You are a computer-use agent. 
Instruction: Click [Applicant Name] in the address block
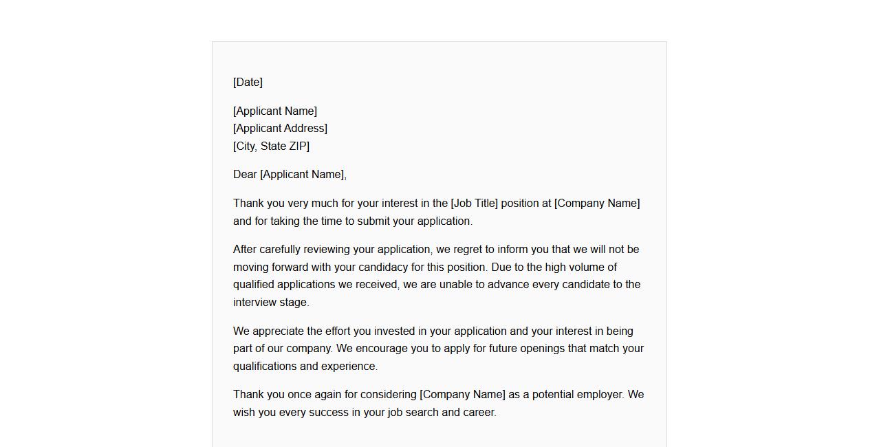(275, 111)
